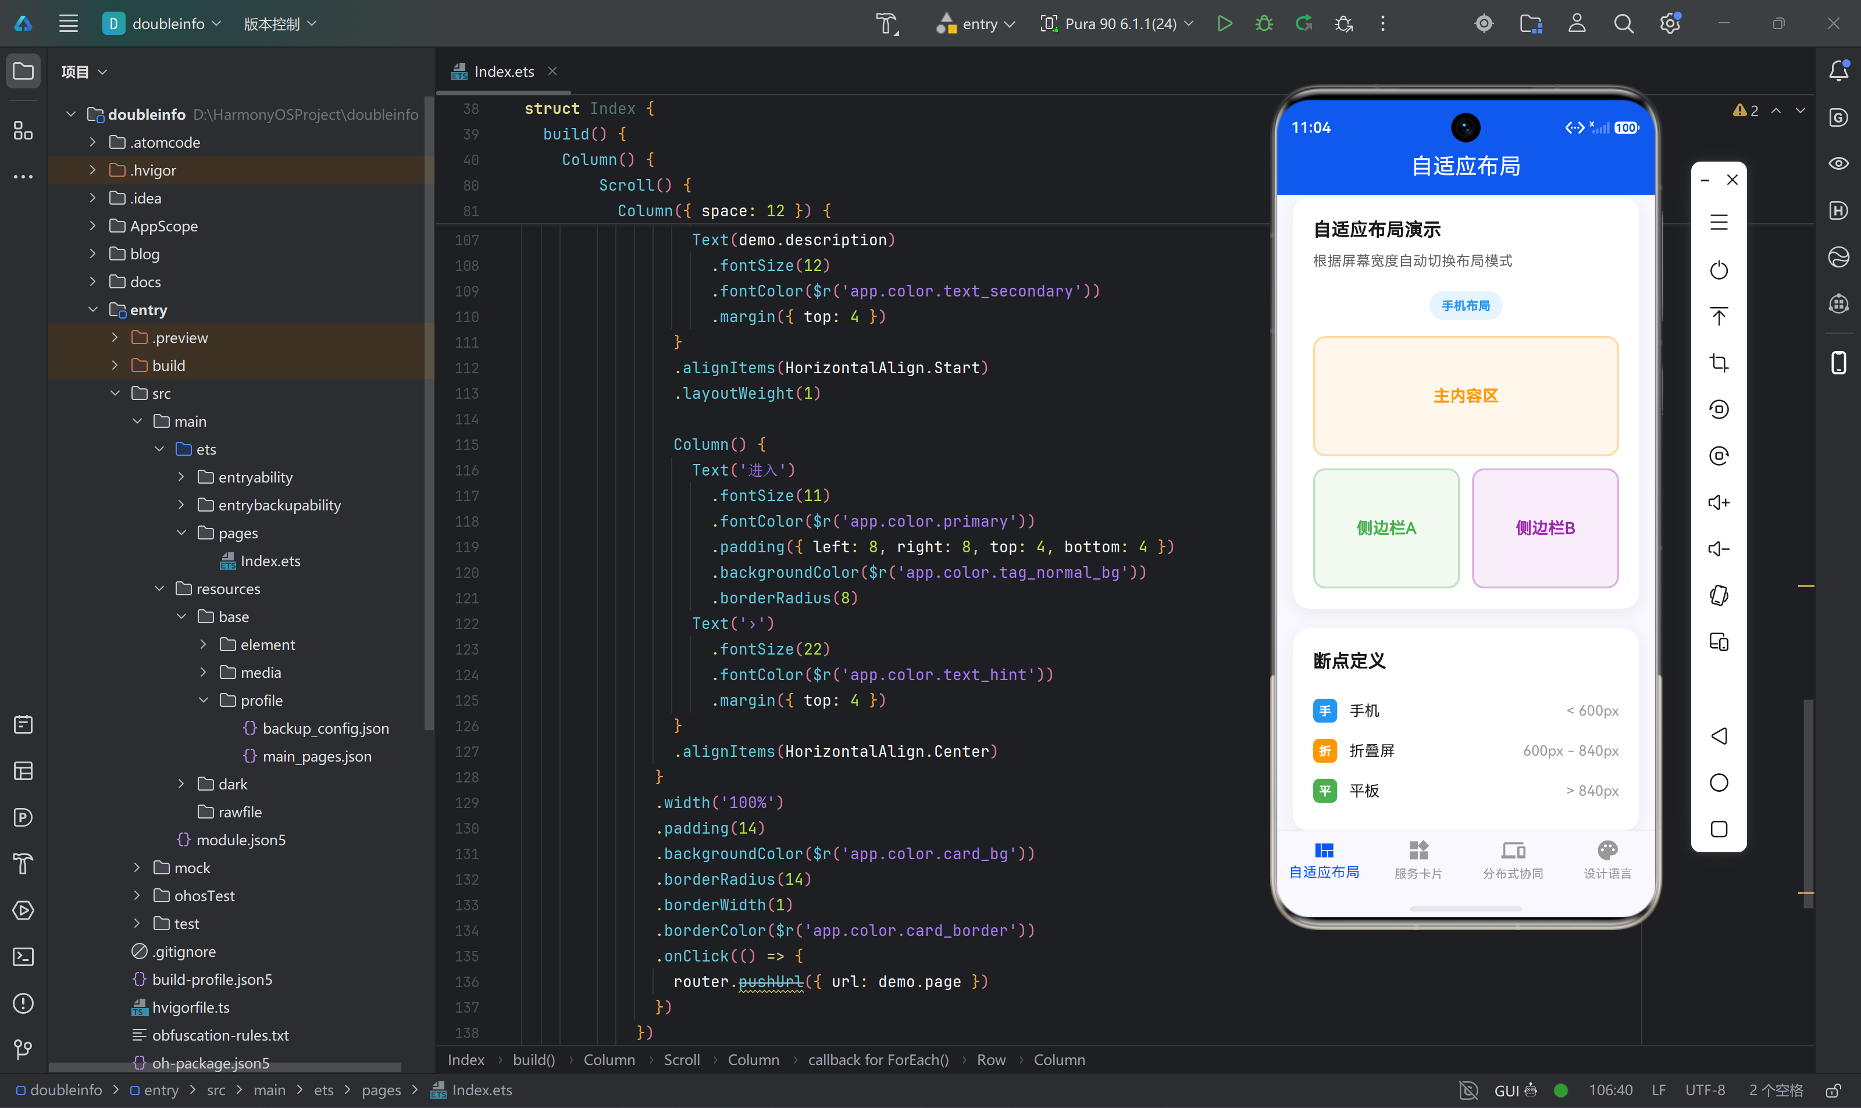Viewport: 1861px width, 1108px height.
Task: Select the 服务卡片 tab in the app
Action: click(1418, 859)
